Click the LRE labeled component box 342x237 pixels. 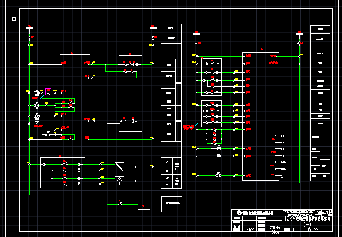48,133
